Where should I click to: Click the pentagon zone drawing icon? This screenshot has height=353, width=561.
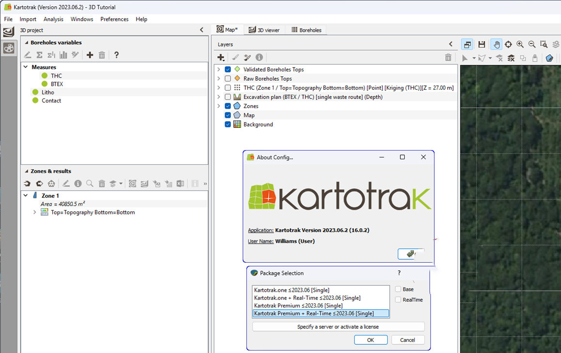tap(51, 184)
